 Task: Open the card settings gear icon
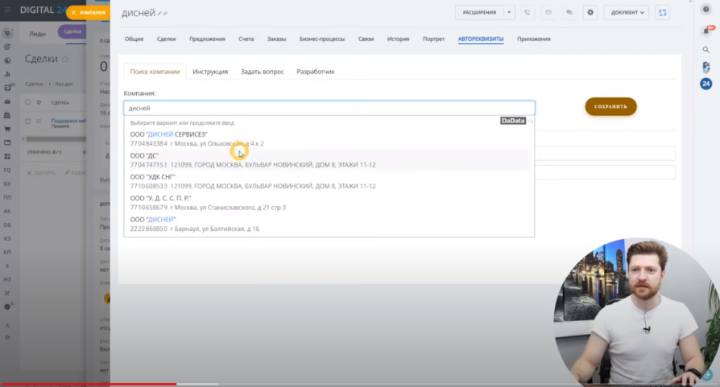click(590, 12)
